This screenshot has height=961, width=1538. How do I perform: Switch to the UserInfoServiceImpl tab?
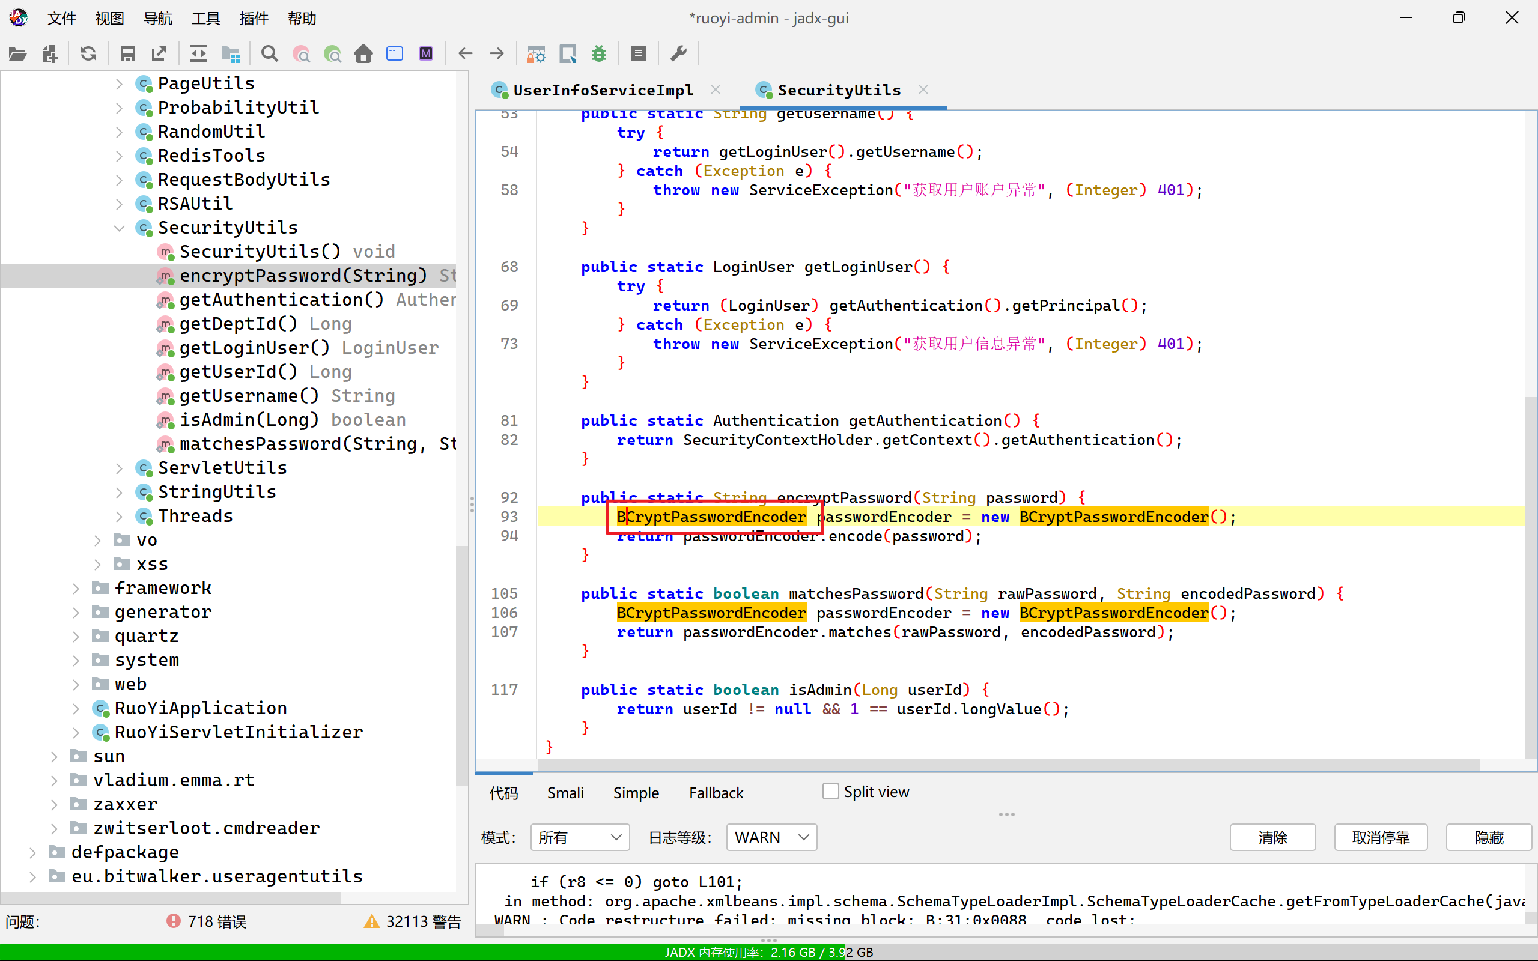coord(603,90)
